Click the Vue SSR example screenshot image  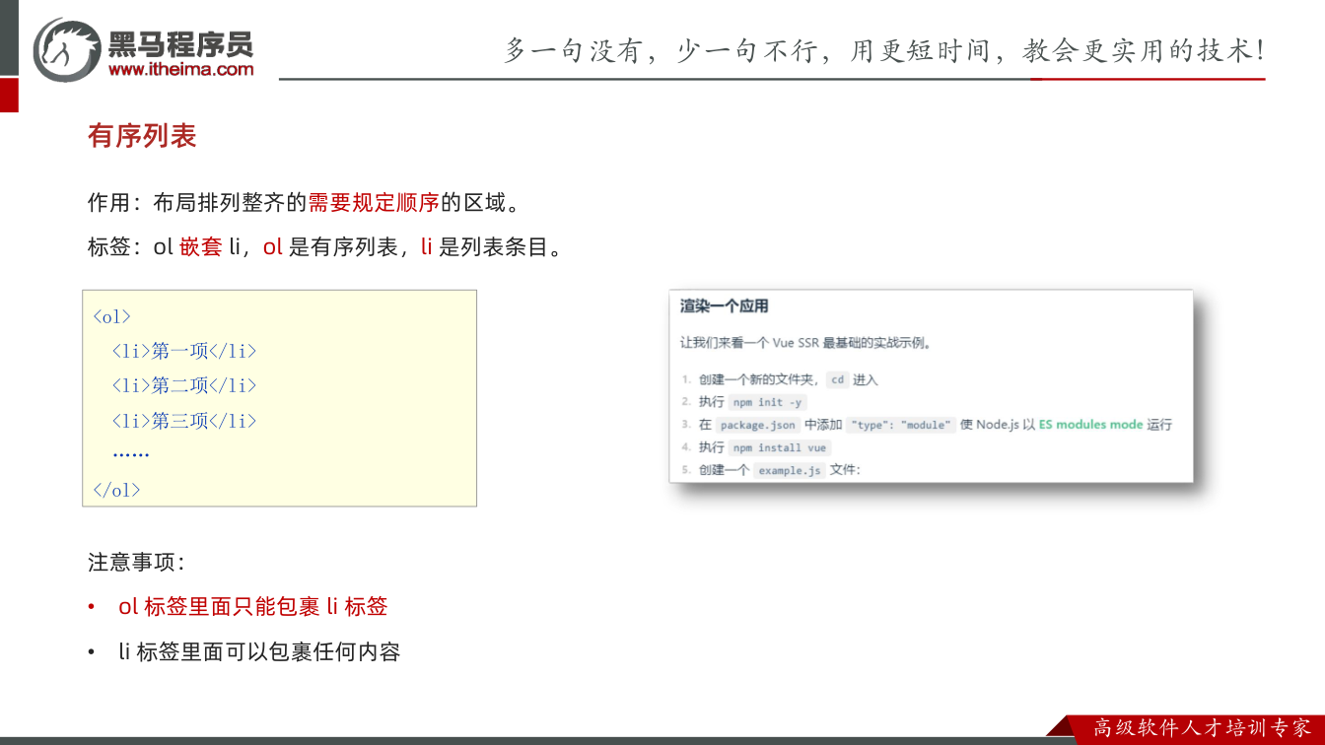(x=931, y=386)
